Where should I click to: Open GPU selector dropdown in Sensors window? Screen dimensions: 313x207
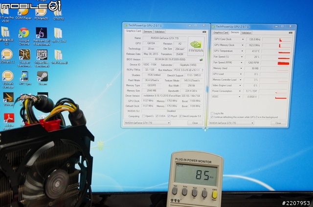click(x=231, y=123)
